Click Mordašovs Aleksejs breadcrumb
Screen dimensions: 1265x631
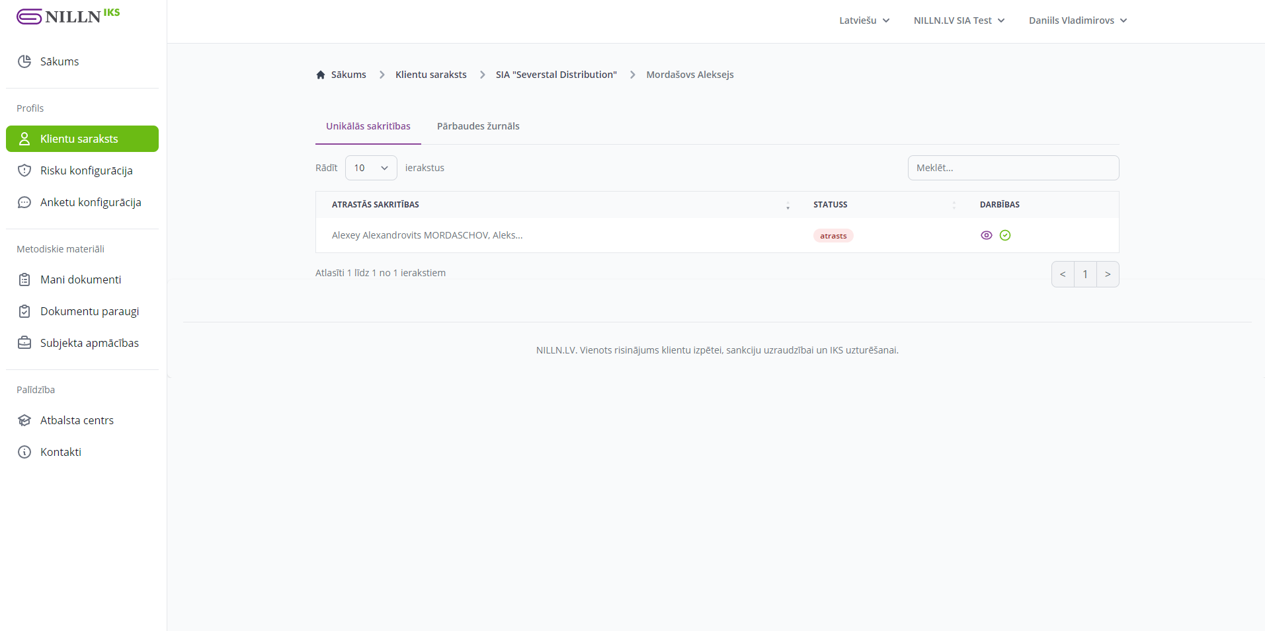point(690,75)
